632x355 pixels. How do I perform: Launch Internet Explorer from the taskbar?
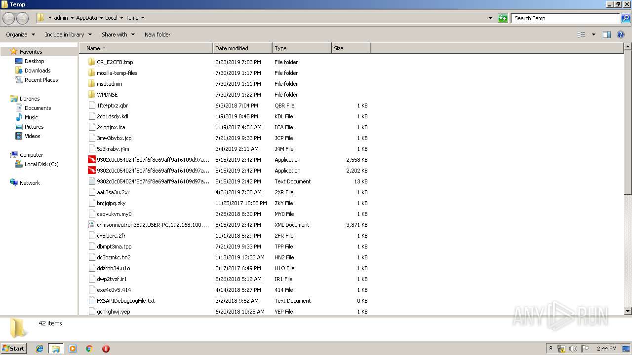(x=39, y=349)
